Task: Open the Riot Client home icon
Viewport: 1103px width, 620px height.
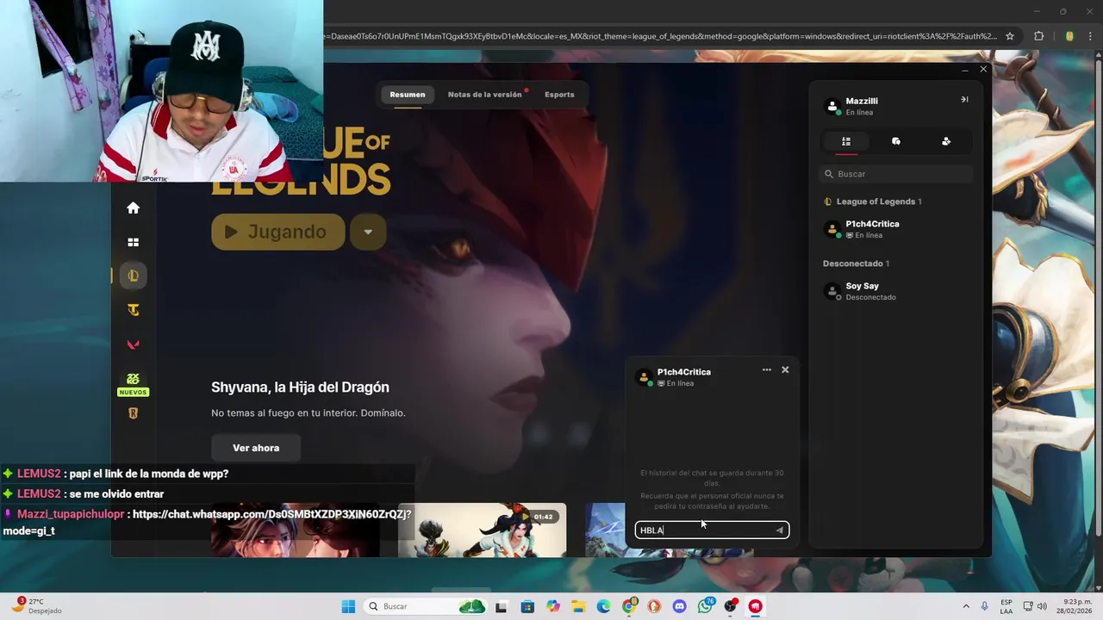Action: (x=133, y=208)
